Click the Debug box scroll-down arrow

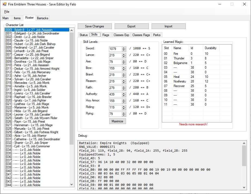[x=244, y=187]
